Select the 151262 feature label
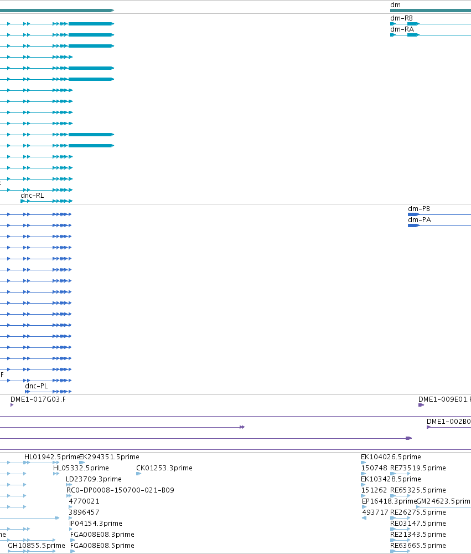 pyautogui.click(x=374, y=490)
